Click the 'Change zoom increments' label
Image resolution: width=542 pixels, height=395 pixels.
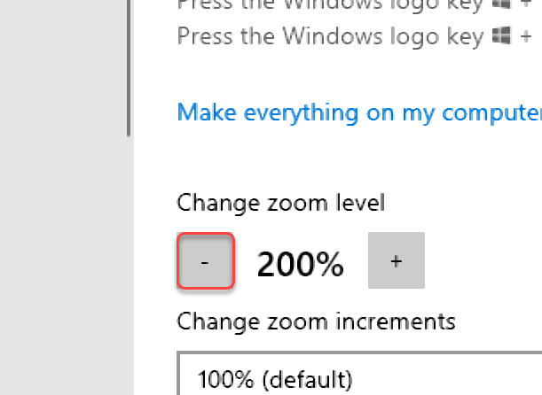(316, 321)
